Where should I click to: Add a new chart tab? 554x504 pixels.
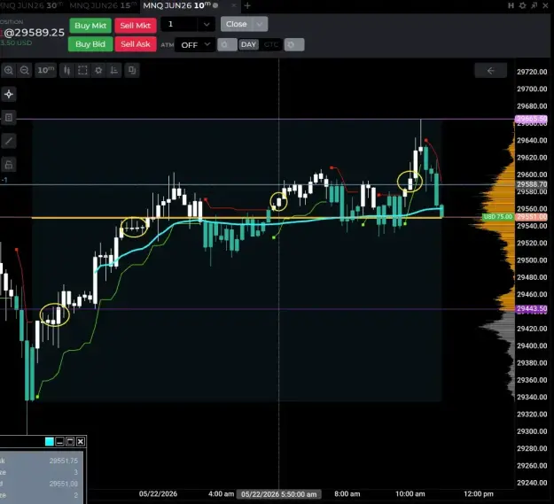[x=247, y=5]
